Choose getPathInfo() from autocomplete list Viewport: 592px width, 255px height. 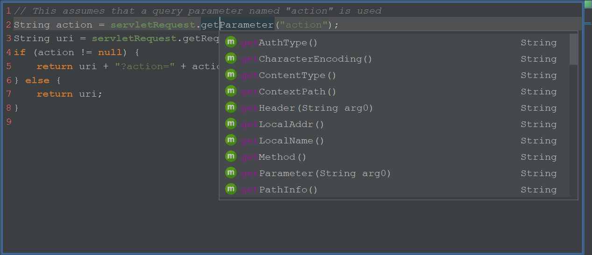(x=279, y=190)
